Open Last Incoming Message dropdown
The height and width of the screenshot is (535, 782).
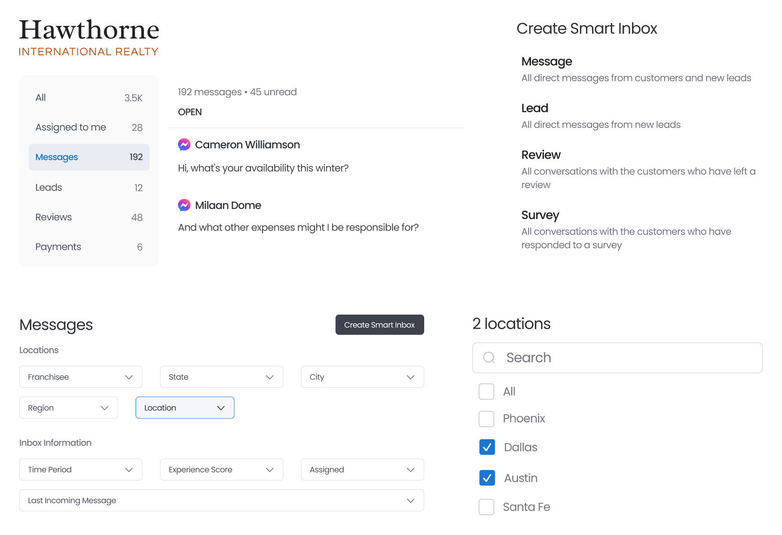(222, 500)
